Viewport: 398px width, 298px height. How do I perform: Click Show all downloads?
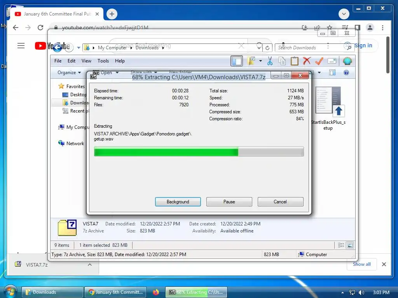(361, 264)
